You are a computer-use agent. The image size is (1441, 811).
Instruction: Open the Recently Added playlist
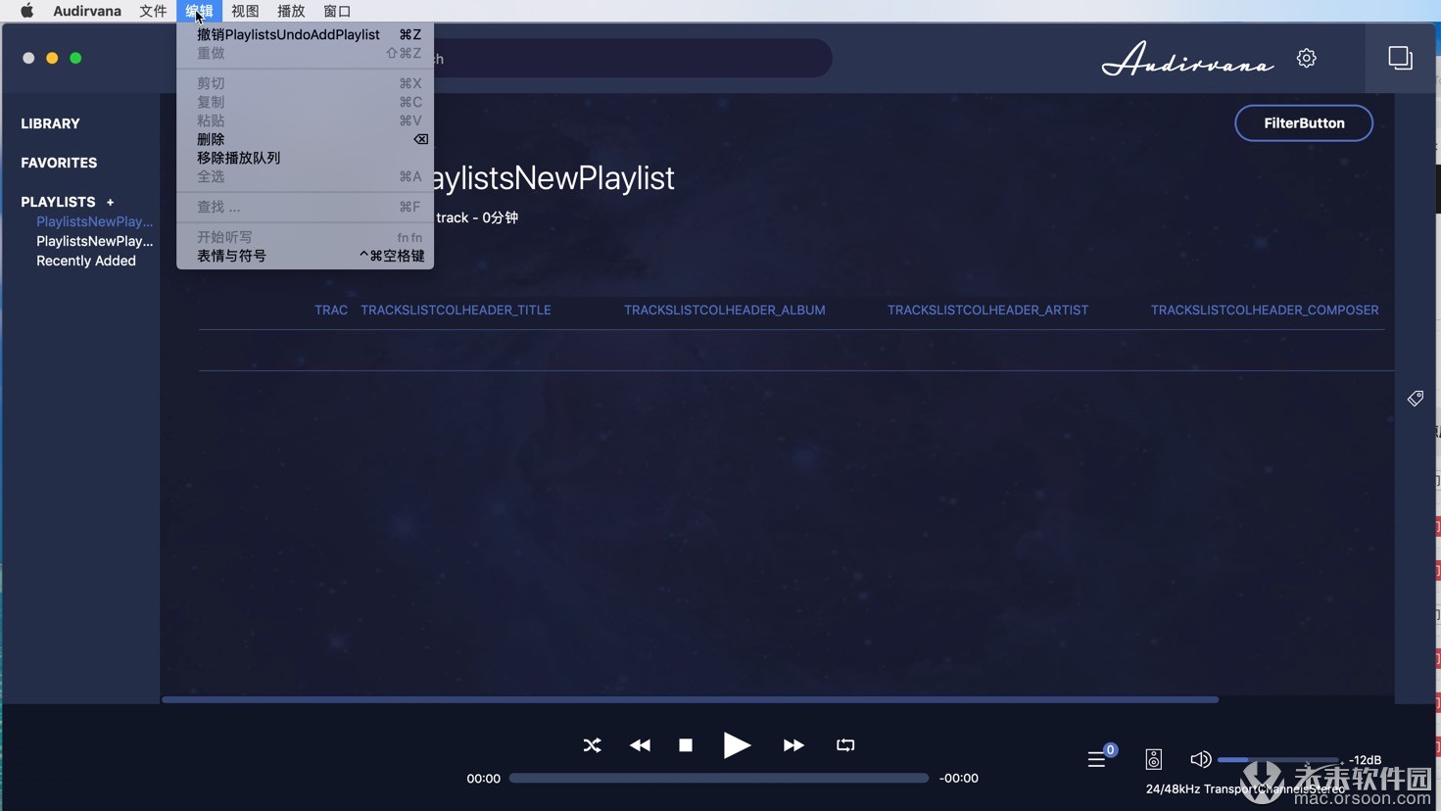(x=86, y=261)
